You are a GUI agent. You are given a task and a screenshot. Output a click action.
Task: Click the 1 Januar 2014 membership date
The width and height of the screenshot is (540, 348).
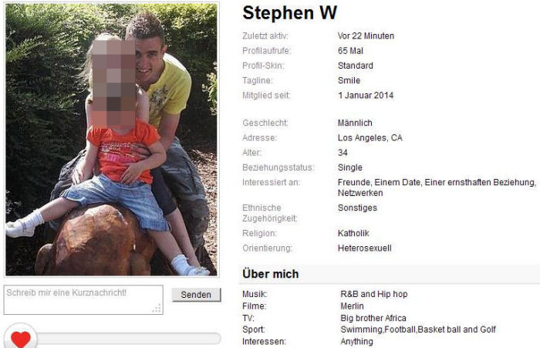click(x=366, y=96)
